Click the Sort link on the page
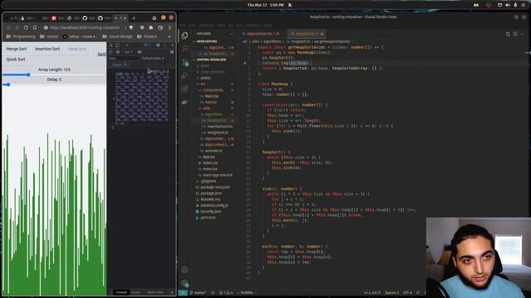531x298 pixels. 101,54
